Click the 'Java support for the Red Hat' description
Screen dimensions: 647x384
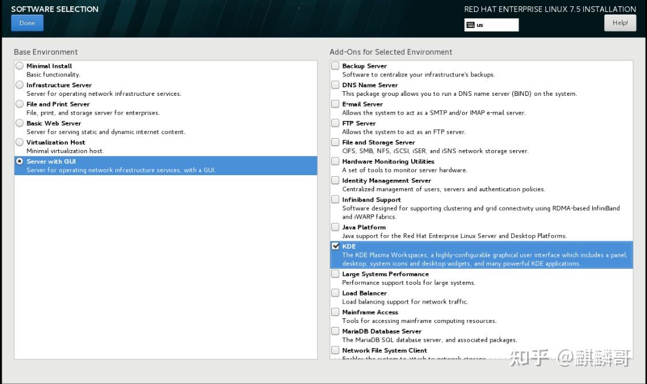point(455,236)
